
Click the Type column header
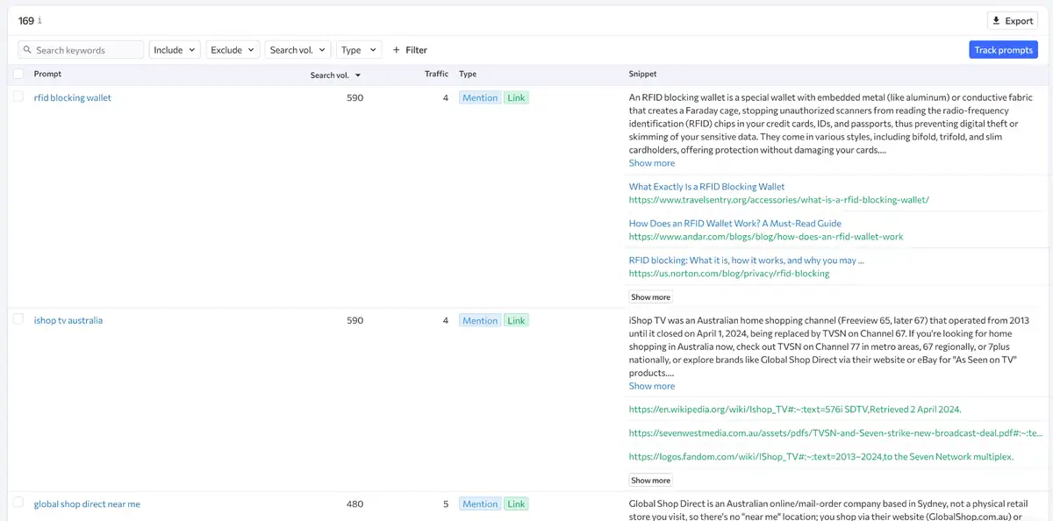tap(468, 74)
